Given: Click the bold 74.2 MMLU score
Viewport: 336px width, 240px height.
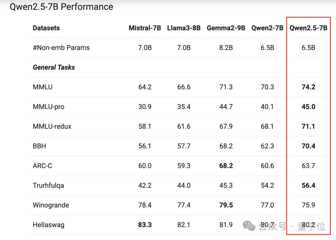Looking at the screenshot, I should [308, 87].
